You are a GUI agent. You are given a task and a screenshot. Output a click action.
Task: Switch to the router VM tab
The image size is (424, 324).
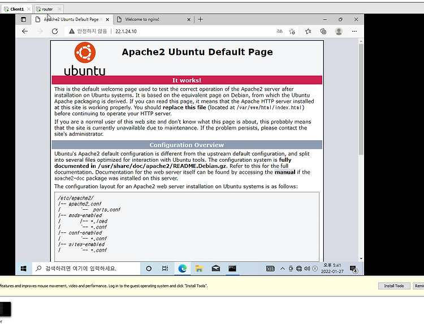(x=47, y=9)
